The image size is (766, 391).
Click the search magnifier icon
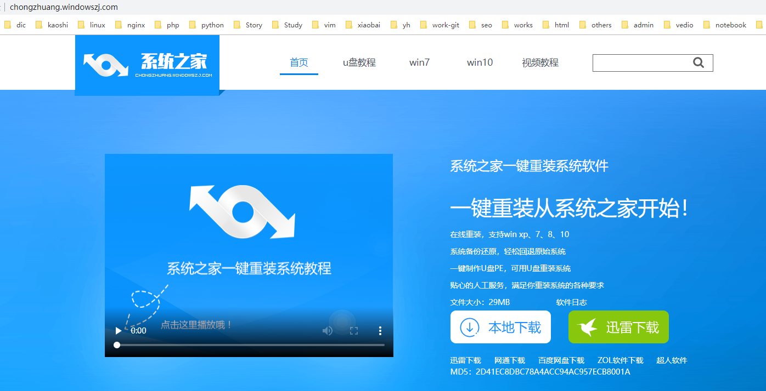(699, 63)
